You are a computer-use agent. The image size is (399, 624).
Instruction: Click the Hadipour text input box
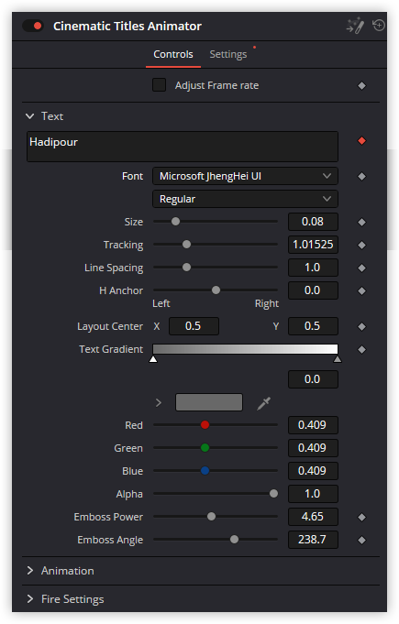tap(183, 147)
